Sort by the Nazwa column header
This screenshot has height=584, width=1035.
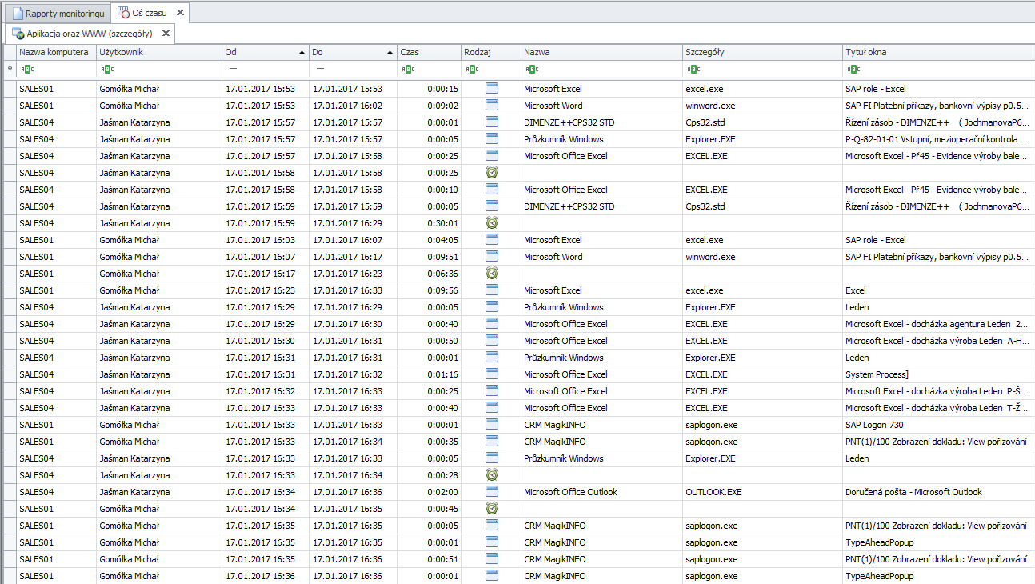601,52
